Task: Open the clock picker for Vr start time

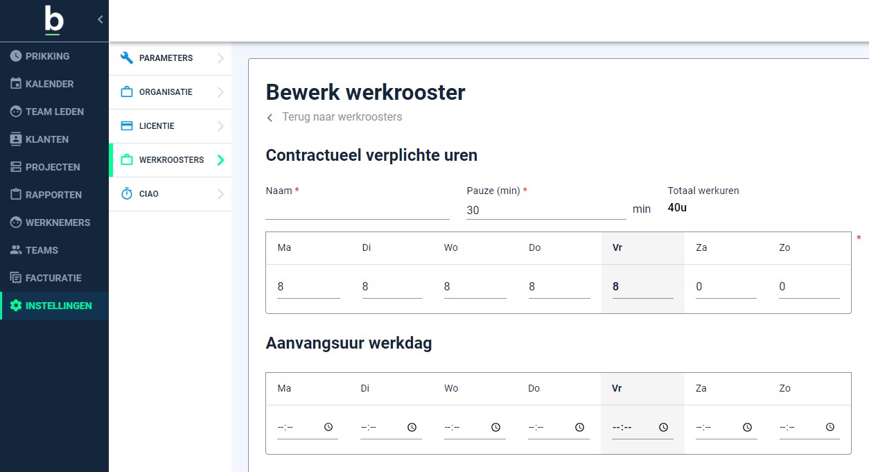Action: tap(663, 428)
